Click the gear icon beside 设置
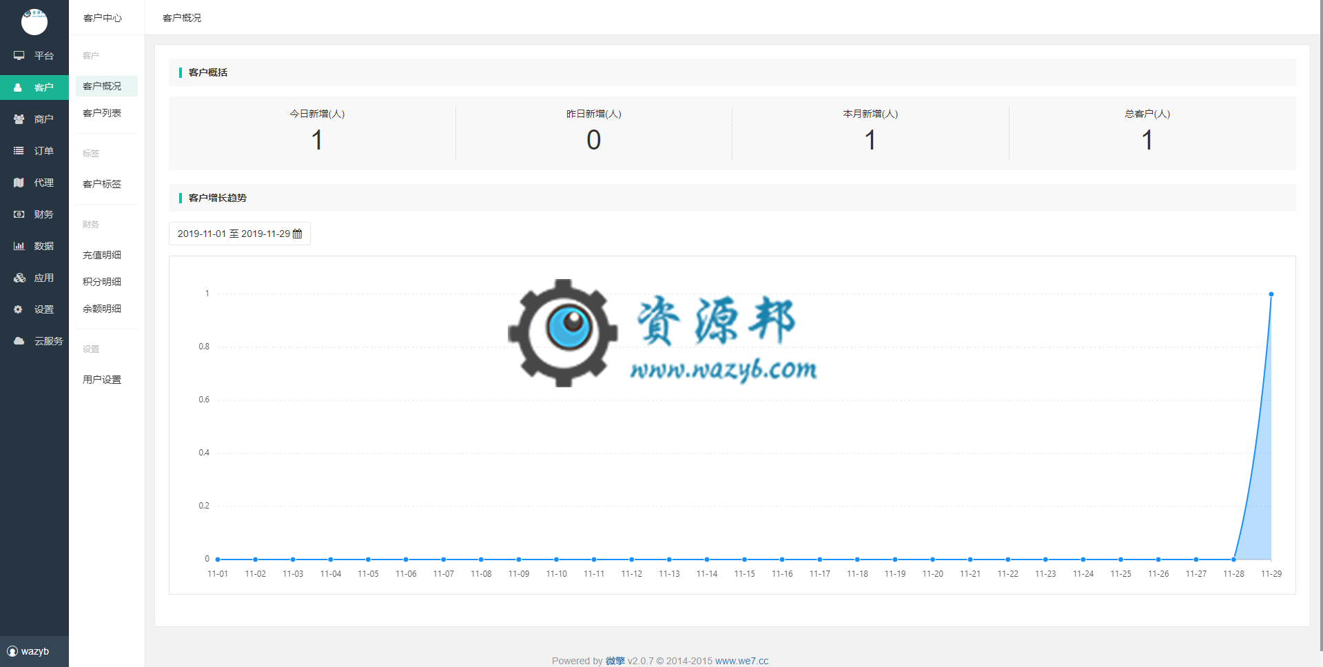Screen dimensions: 1323x667 click(18, 309)
